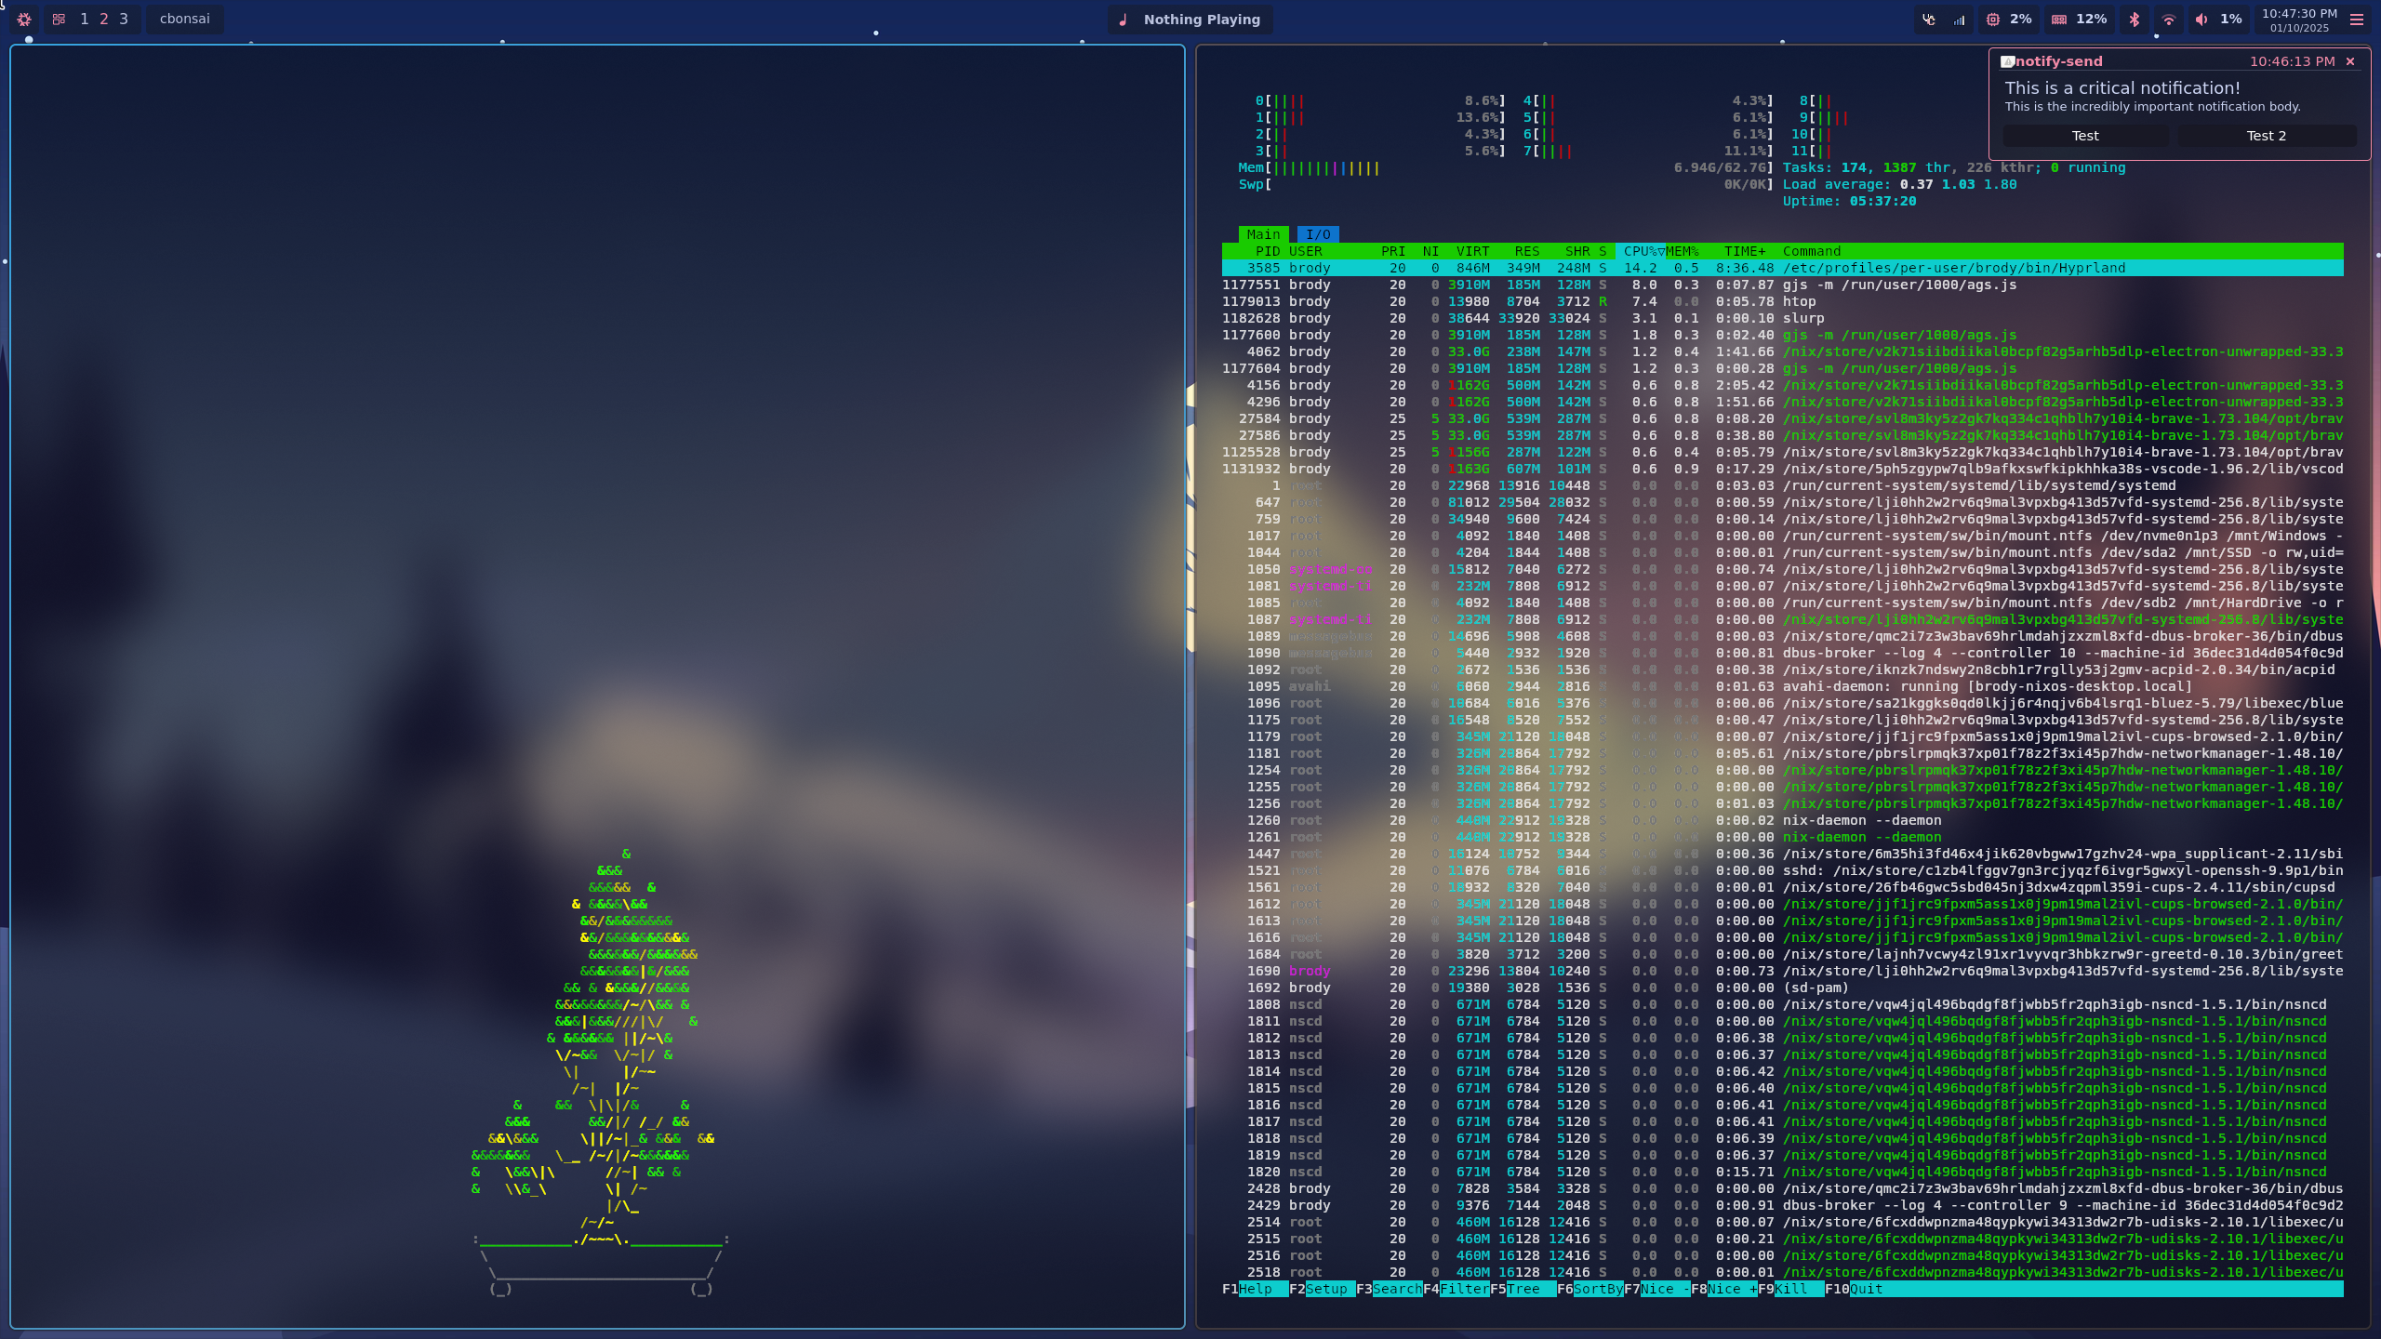Click the Test 2 notification action button
2381x1339 pixels.
(2266, 136)
